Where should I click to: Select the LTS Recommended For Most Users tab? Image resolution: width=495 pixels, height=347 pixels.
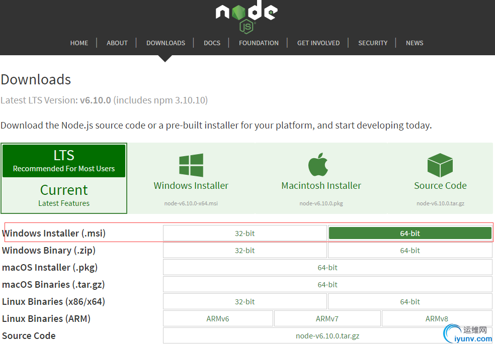(64, 161)
